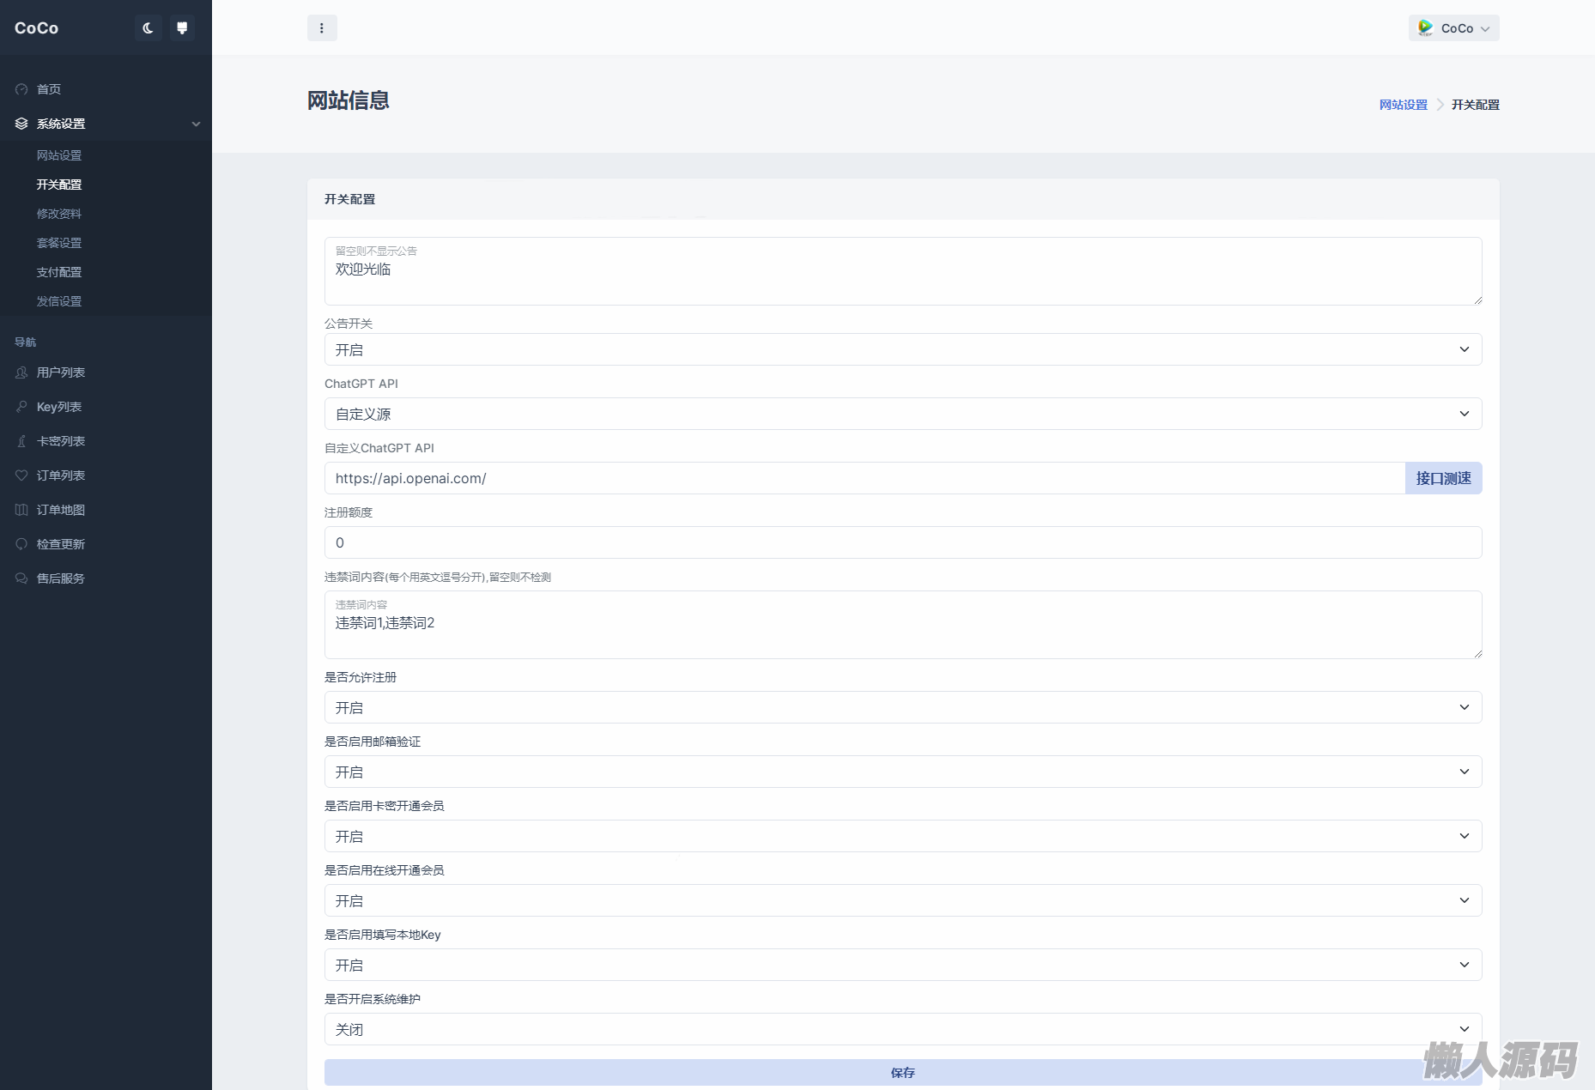Open the 是否启用邮箱验证 dropdown
This screenshot has width=1595, height=1090.
pos(903,772)
